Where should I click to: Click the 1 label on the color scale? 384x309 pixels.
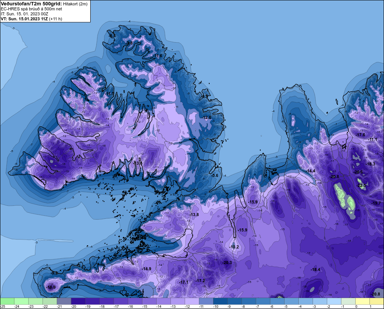point(371,307)
